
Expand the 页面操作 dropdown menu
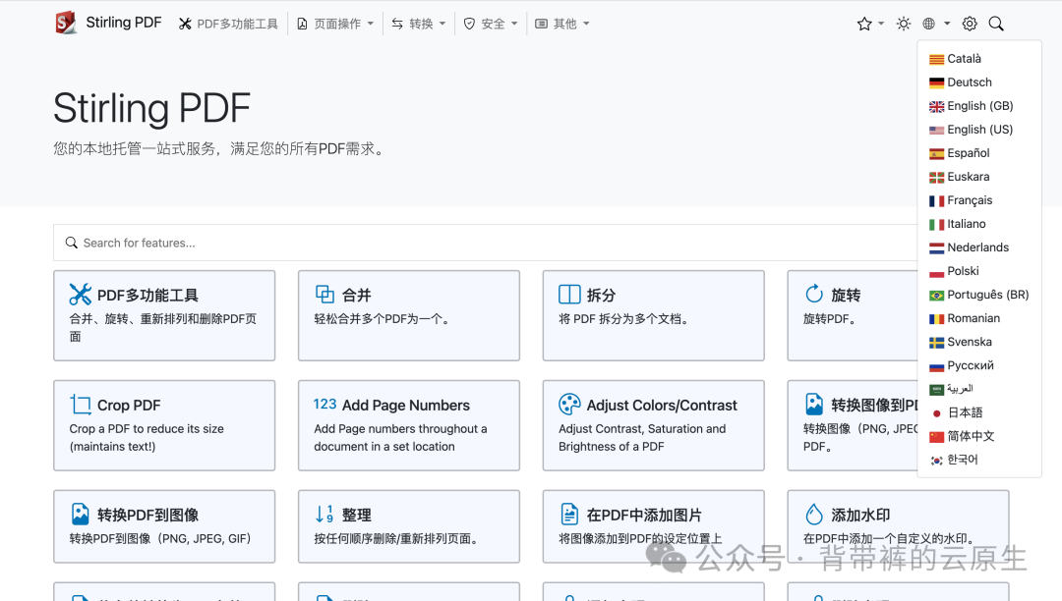pos(335,24)
